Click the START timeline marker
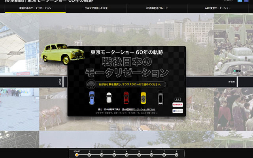253x158 pixels. pos(77,155)
